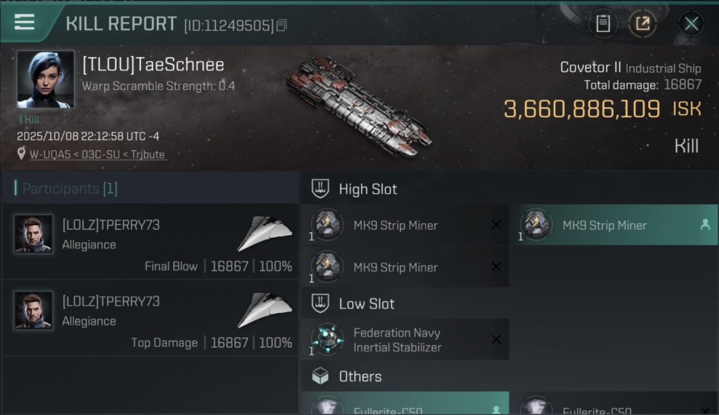Click the share export icon

tap(642, 24)
